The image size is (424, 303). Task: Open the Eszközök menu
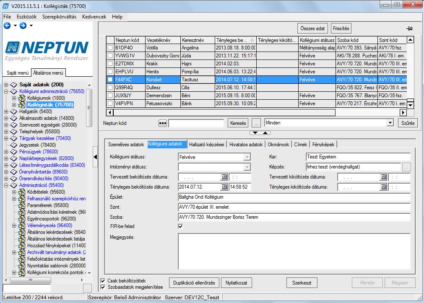tap(26, 17)
